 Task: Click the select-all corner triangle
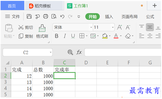click(x=7, y=63)
